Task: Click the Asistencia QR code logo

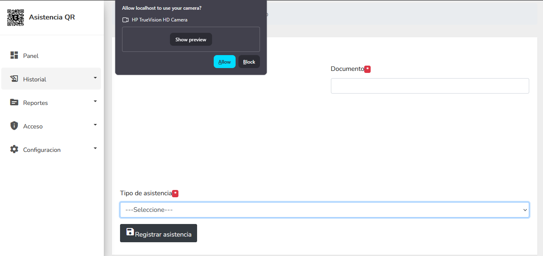Action: [16, 17]
